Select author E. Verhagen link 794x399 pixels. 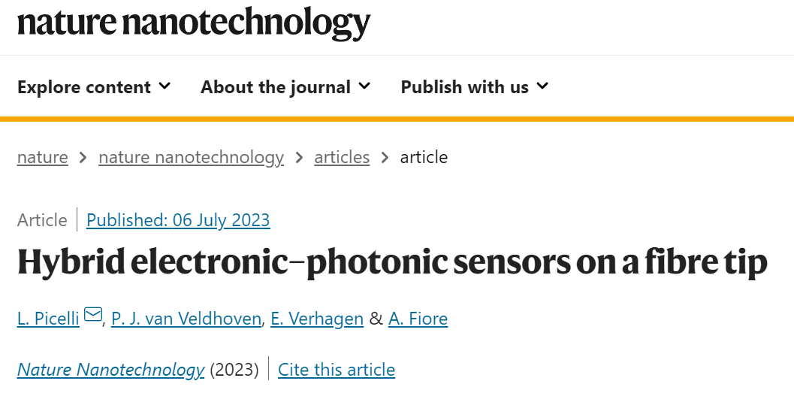pos(317,319)
